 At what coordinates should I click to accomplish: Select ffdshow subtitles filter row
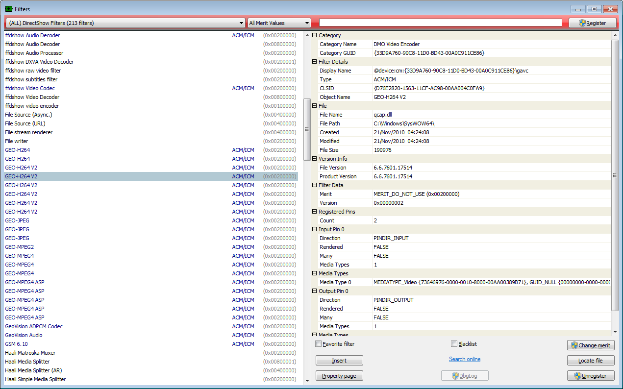(x=150, y=79)
